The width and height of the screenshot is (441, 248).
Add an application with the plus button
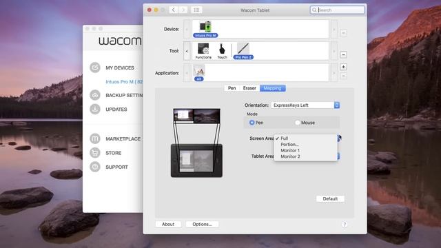tap(343, 67)
